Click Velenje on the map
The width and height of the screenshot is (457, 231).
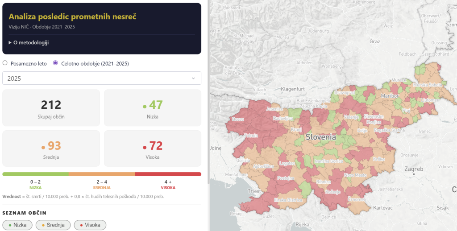click(351, 117)
